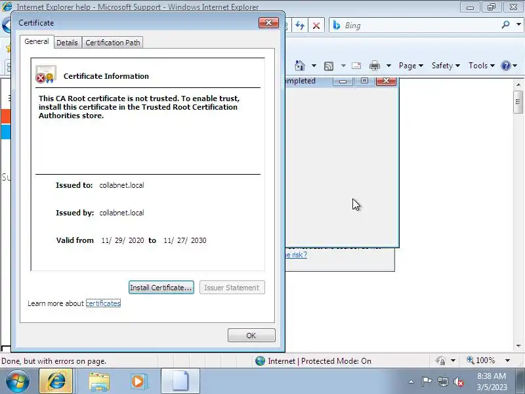Click the page scrollbar up arrow
525x394 pixels.
(518, 85)
